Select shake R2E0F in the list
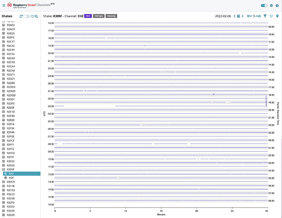 coord(10,108)
